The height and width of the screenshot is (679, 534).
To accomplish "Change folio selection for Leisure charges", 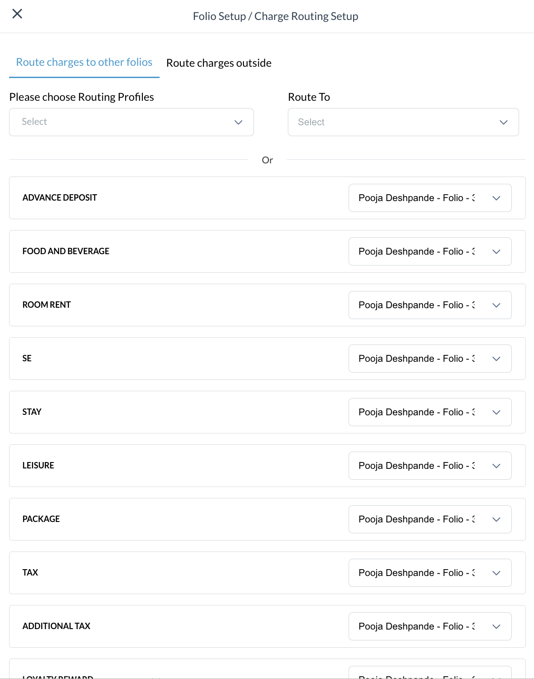I will click(x=429, y=466).
